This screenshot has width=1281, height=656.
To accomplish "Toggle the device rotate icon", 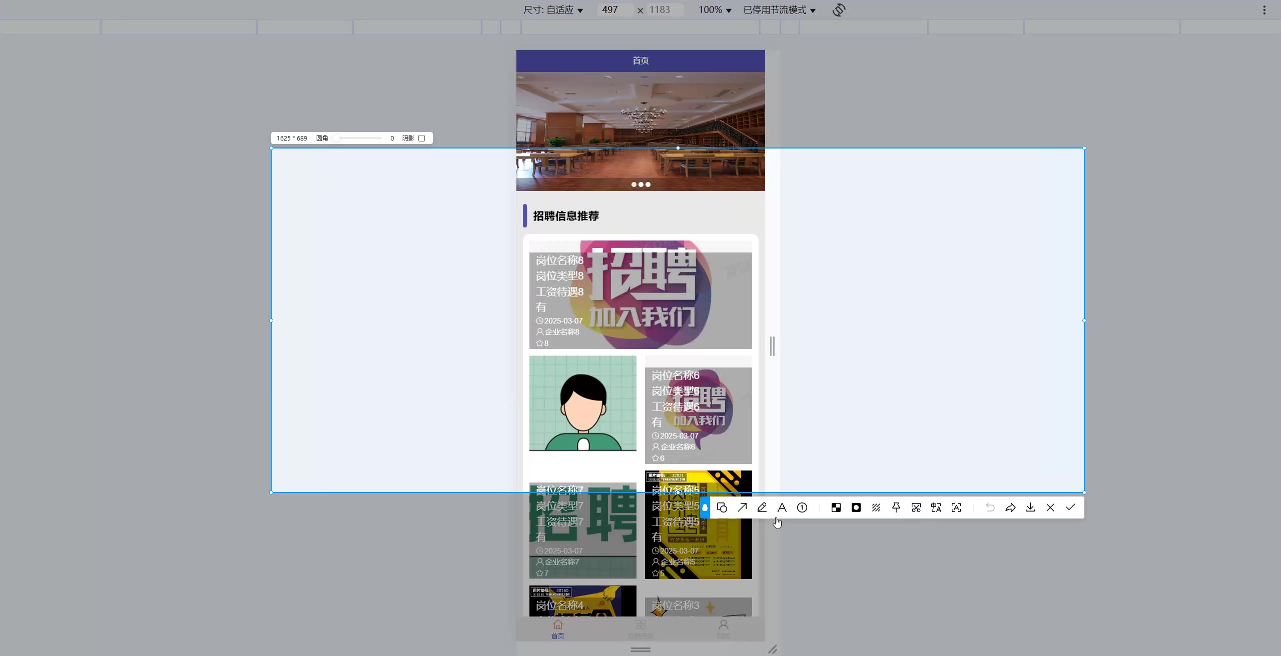I will [x=839, y=10].
